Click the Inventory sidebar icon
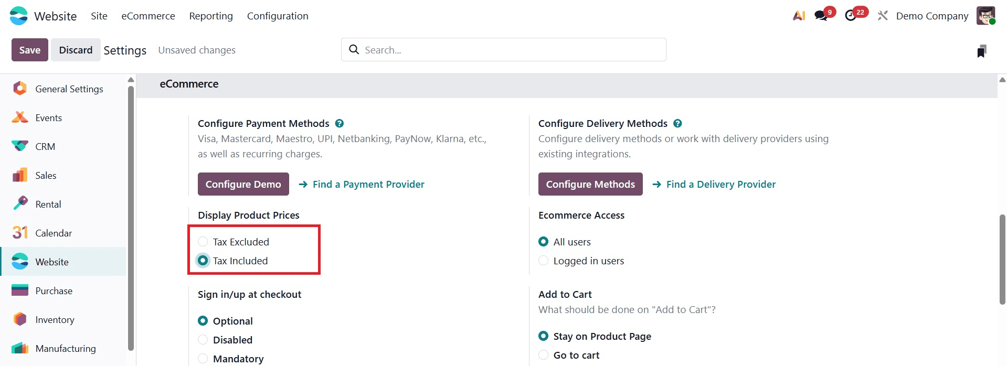1007x366 pixels. tap(19, 319)
